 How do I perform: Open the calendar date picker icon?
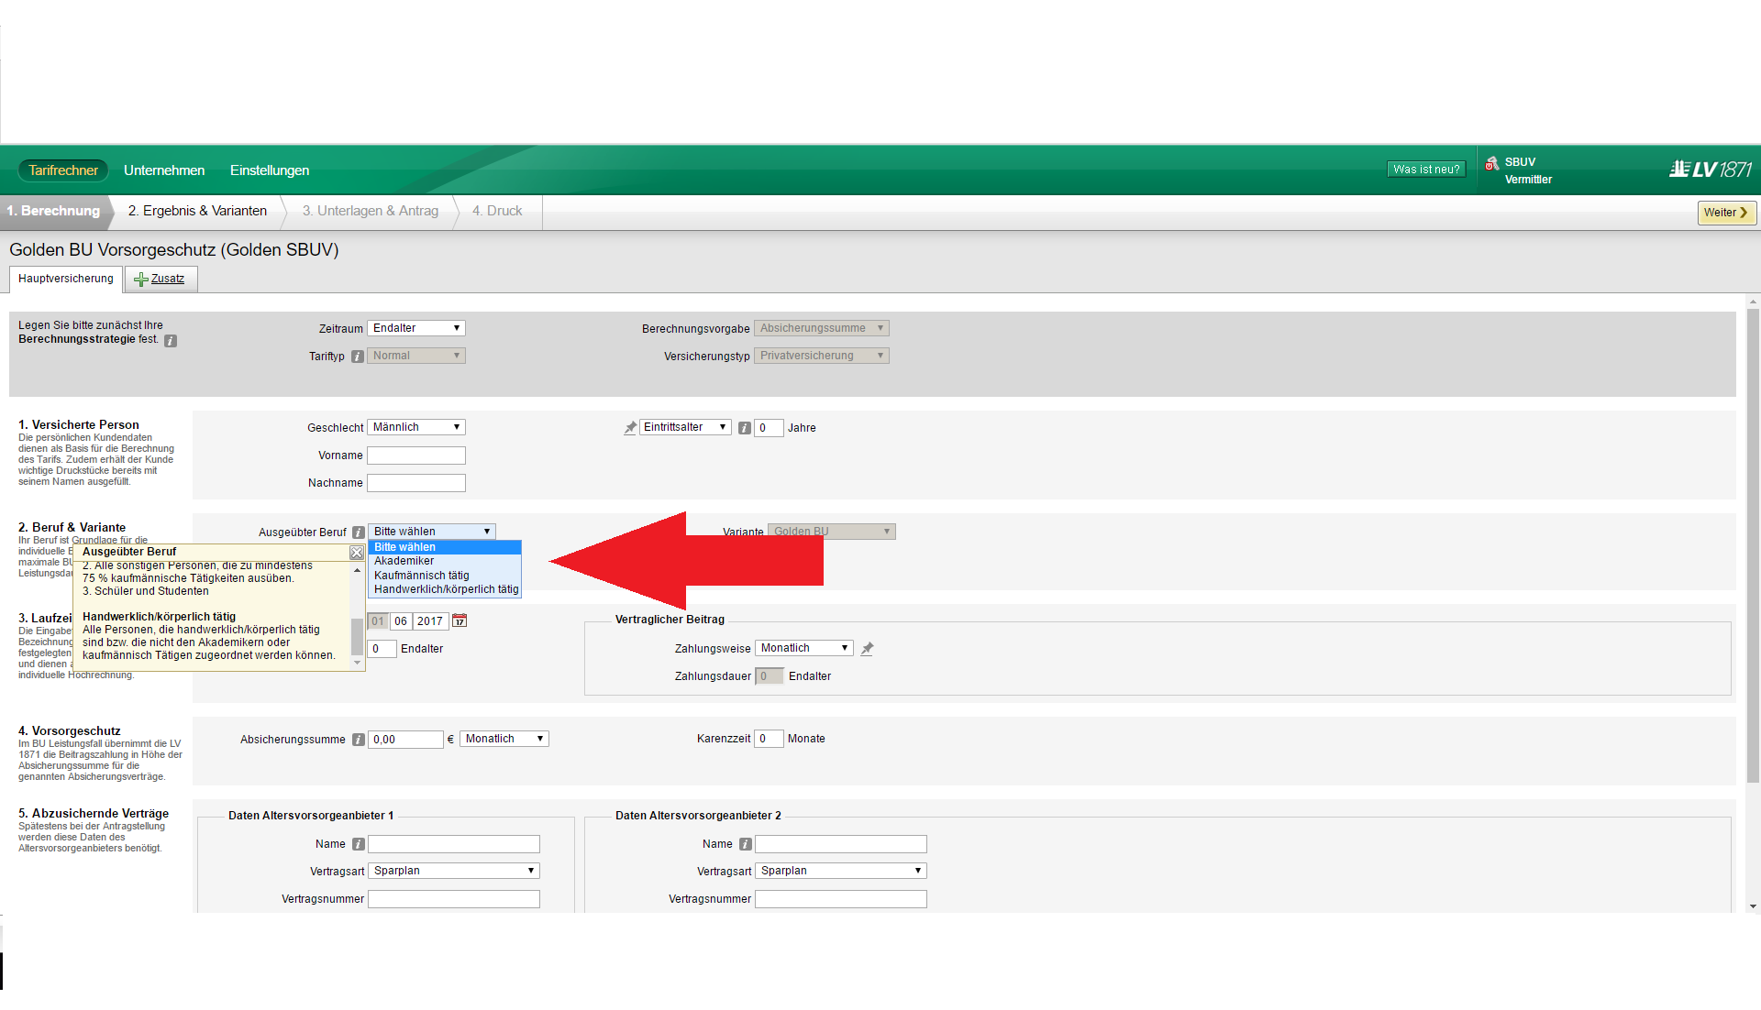pyautogui.click(x=460, y=621)
